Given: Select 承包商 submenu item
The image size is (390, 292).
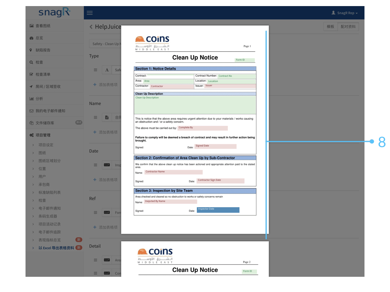Looking at the screenshot, I should (x=44, y=184).
